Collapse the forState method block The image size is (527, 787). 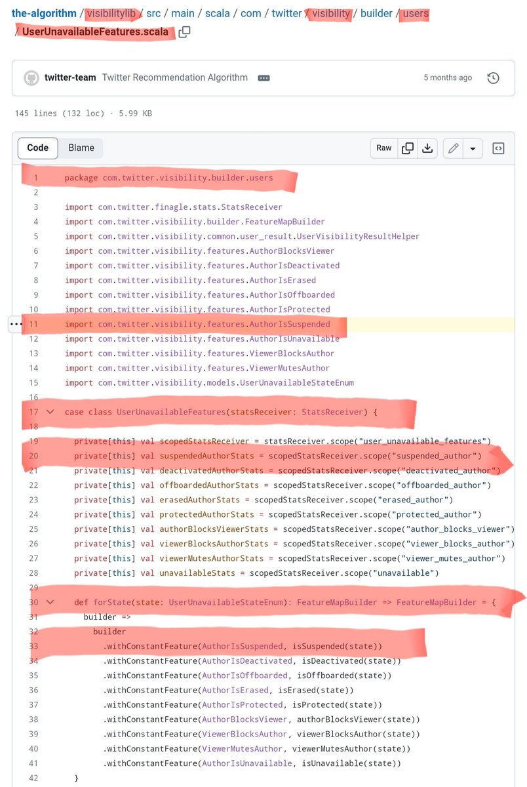pyautogui.click(x=50, y=602)
